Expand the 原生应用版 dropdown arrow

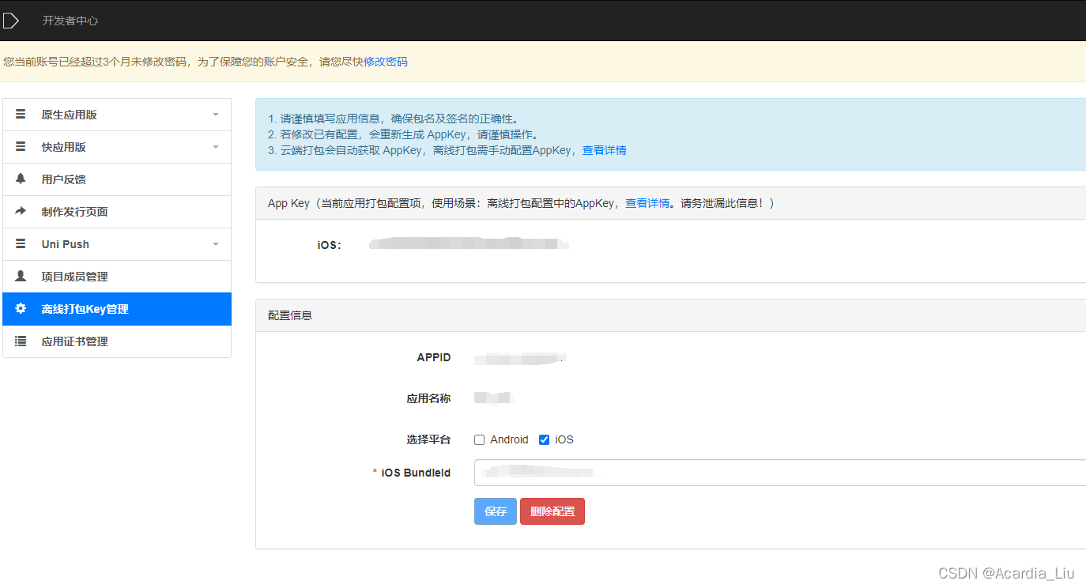(216, 115)
